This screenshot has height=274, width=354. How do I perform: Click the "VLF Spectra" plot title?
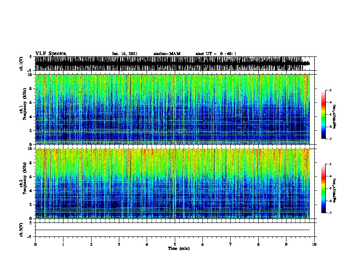tap(51, 53)
